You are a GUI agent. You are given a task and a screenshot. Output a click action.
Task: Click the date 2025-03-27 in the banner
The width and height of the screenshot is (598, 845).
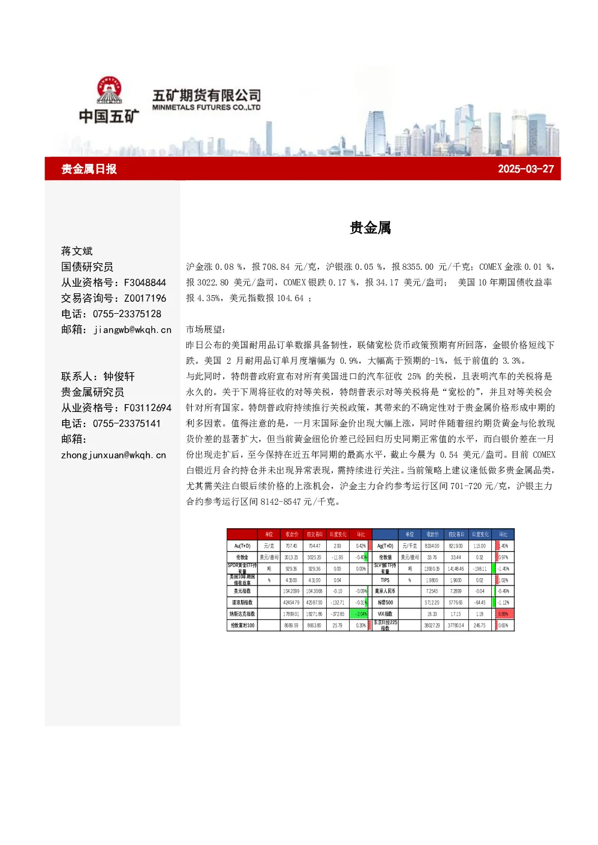pos(526,169)
